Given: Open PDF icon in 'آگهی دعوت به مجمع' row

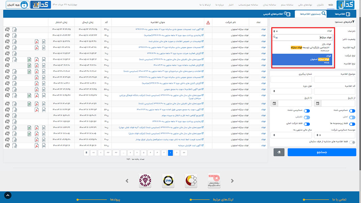Looking at the screenshot, I should point(37,110).
